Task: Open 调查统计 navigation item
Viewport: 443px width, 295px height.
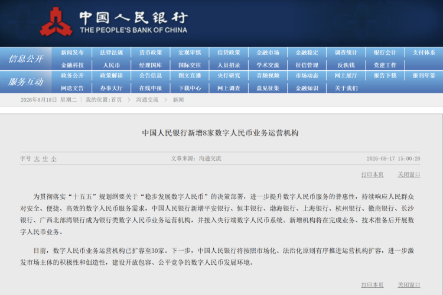Action: click(x=346, y=53)
